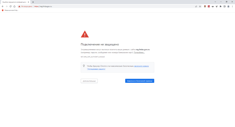Minimize the Chrome window
This screenshot has height=127, width=235.
(221, 2)
